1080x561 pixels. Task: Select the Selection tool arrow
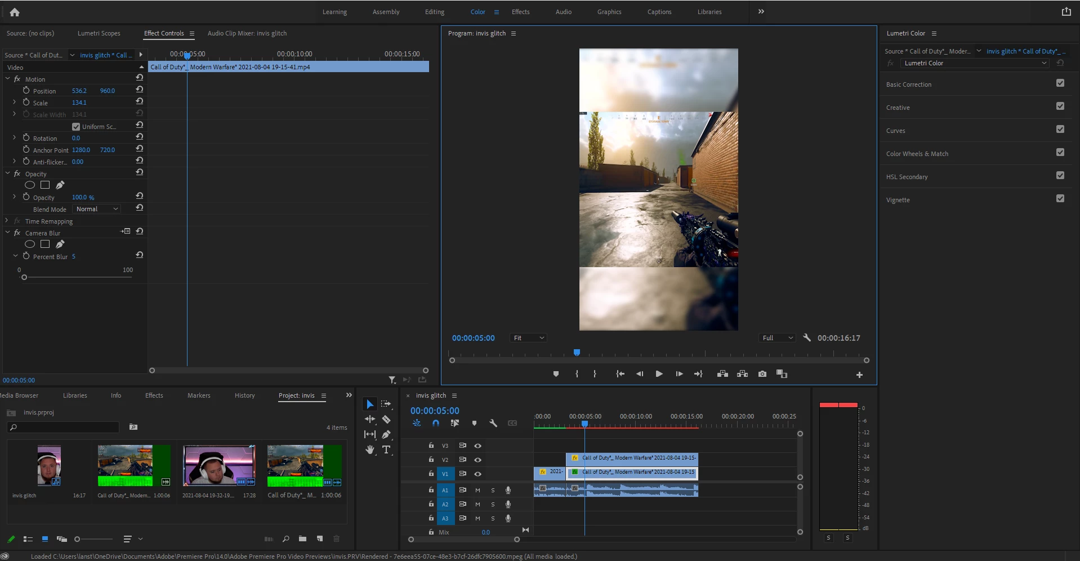tap(370, 404)
